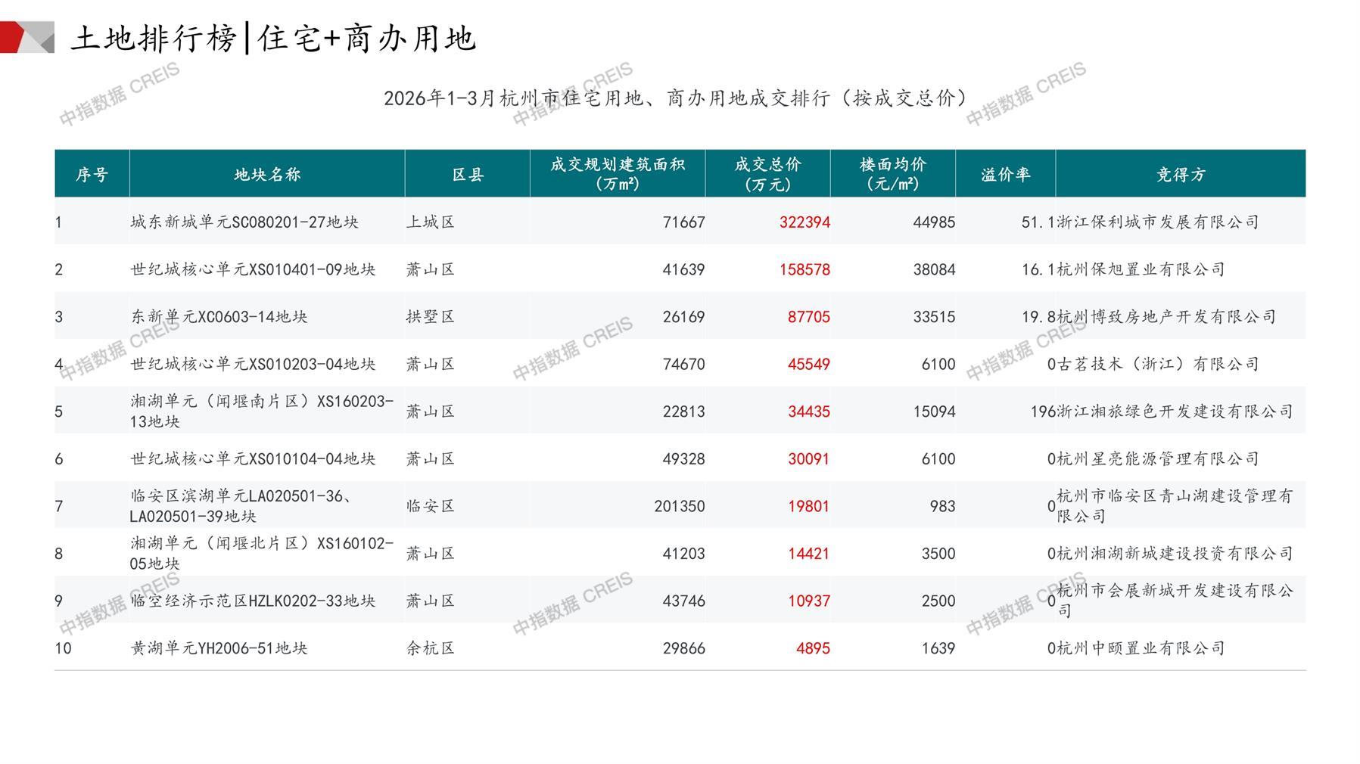Select the 成交总价 column header
The height and width of the screenshot is (764, 1360).
pyautogui.click(x=767, y=174)
